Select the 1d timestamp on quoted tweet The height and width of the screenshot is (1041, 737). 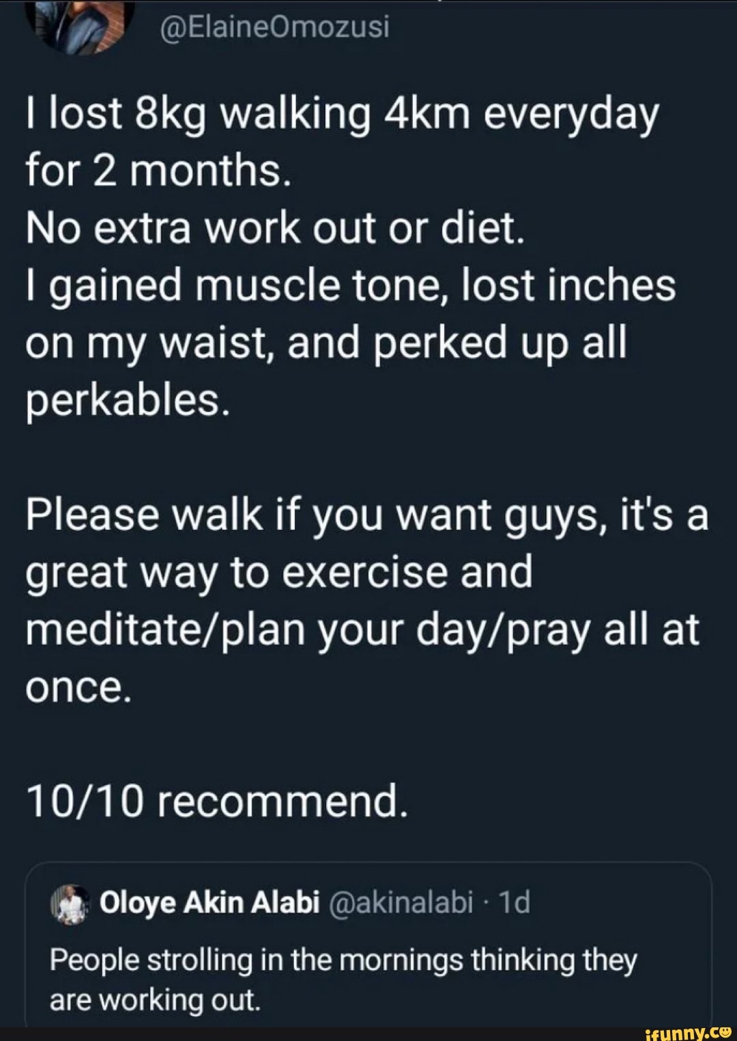pos(514,902)
